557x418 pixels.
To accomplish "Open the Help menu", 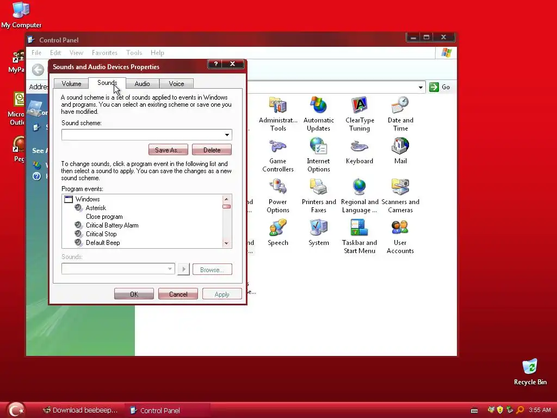I will (157, 53).
